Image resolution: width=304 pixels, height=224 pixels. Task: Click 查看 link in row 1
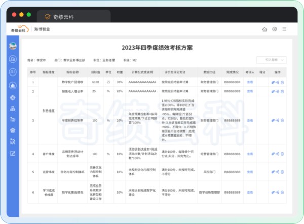249,82
